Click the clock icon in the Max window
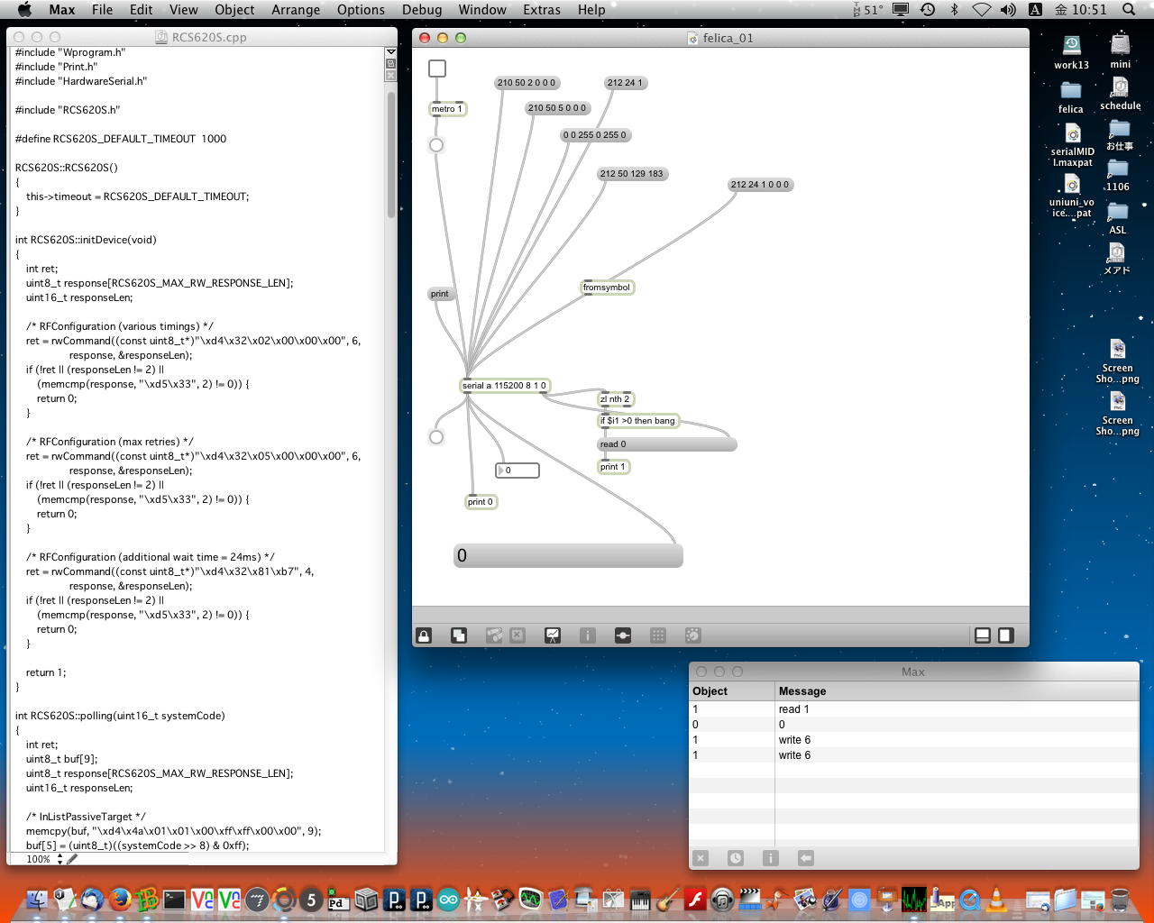This screenshot has width=1154, height=923. [736, 858]
